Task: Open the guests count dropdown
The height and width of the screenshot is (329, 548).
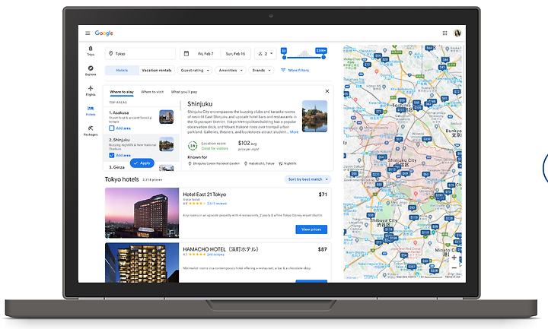Action: point(266,53)
